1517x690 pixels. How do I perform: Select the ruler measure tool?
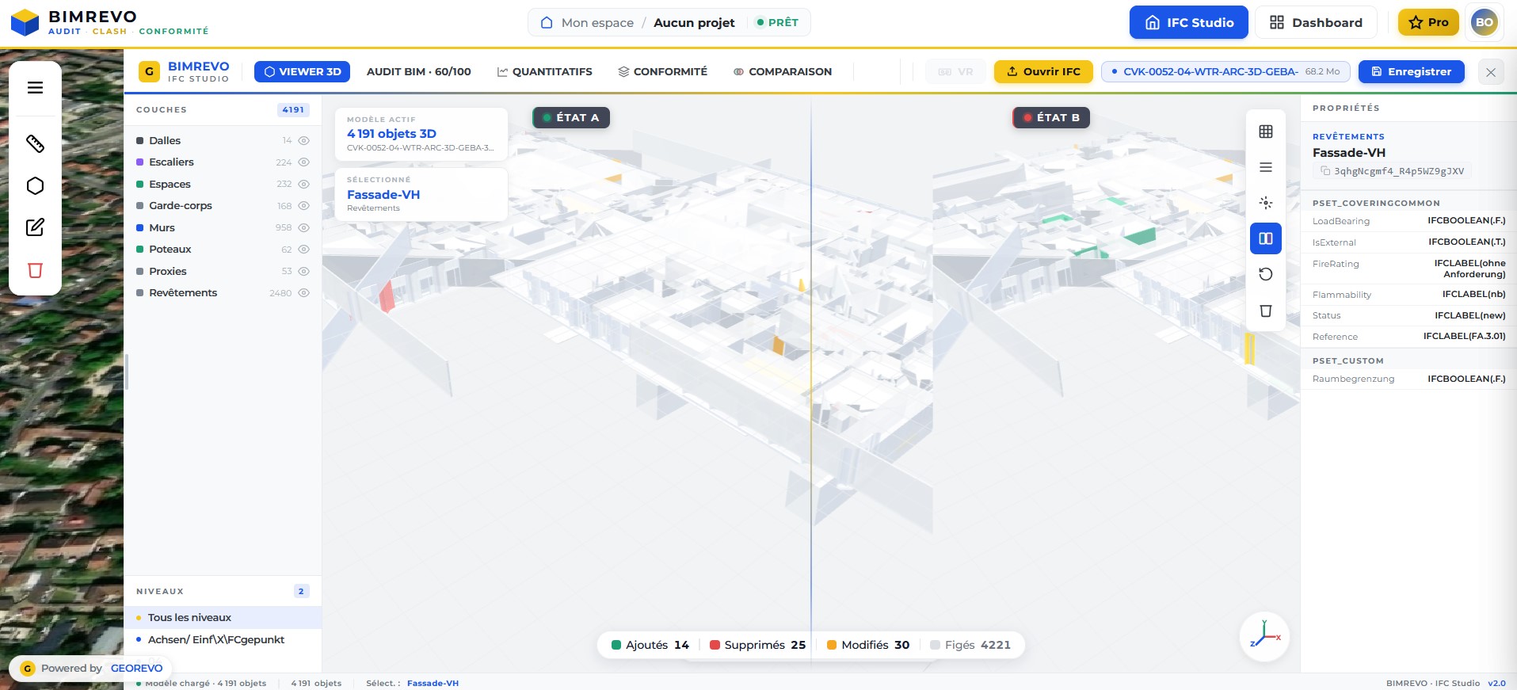pyautogui.click(x=35, y=143)
